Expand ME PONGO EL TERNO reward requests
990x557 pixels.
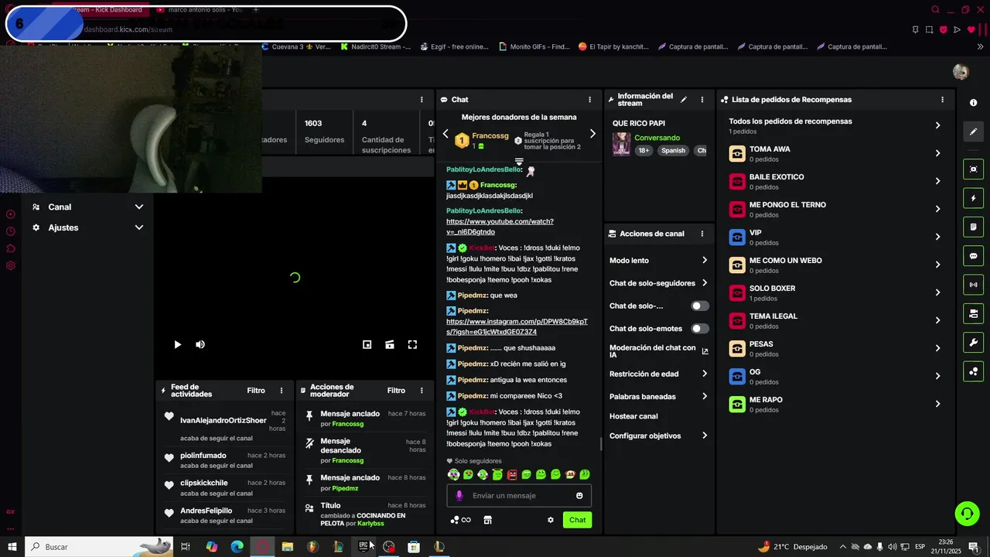click(x=835, y=209)
